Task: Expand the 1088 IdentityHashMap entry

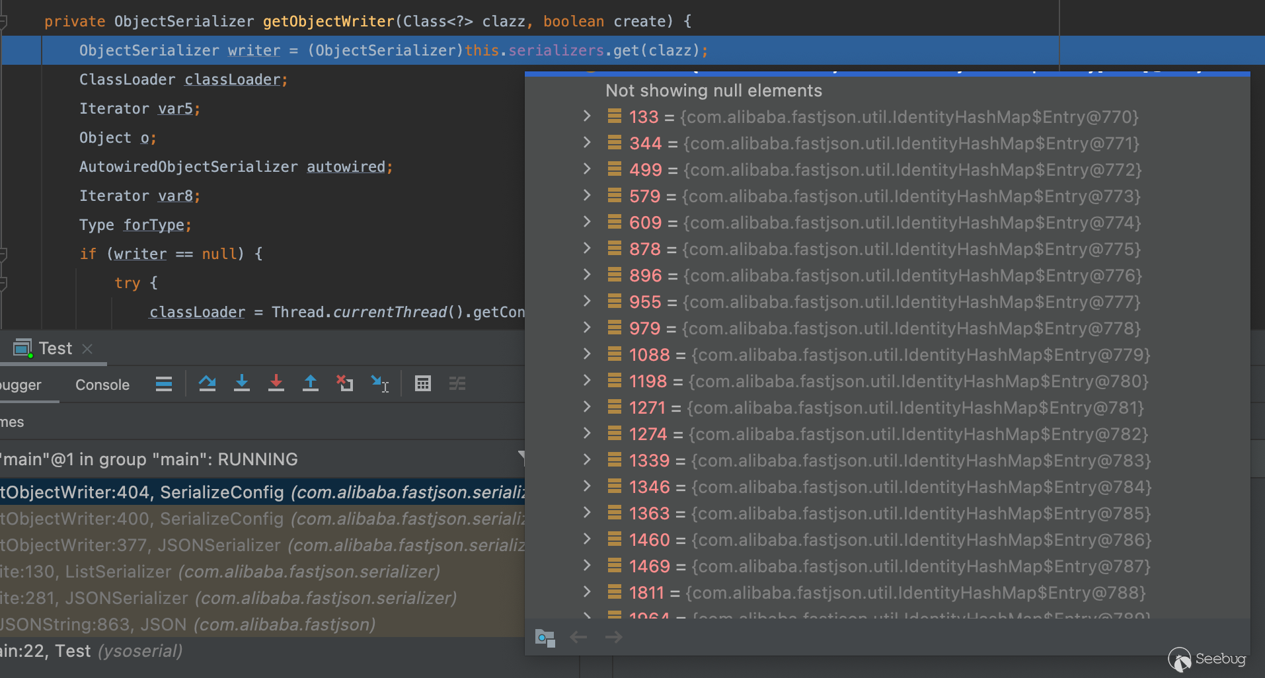Action: click(587, 354)
